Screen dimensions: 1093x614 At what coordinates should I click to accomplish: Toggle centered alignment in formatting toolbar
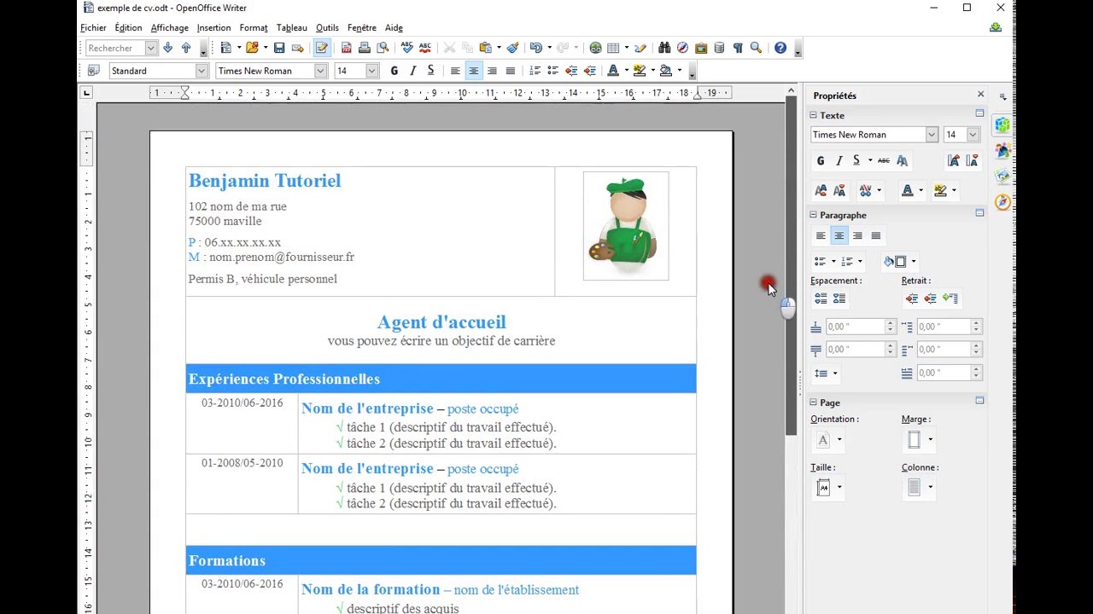coord(473,71)
